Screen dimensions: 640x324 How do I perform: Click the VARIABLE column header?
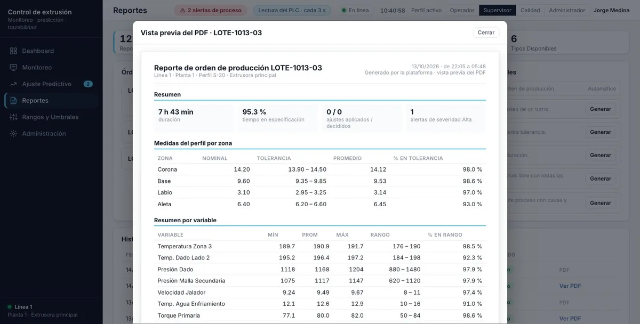point(171,235)
